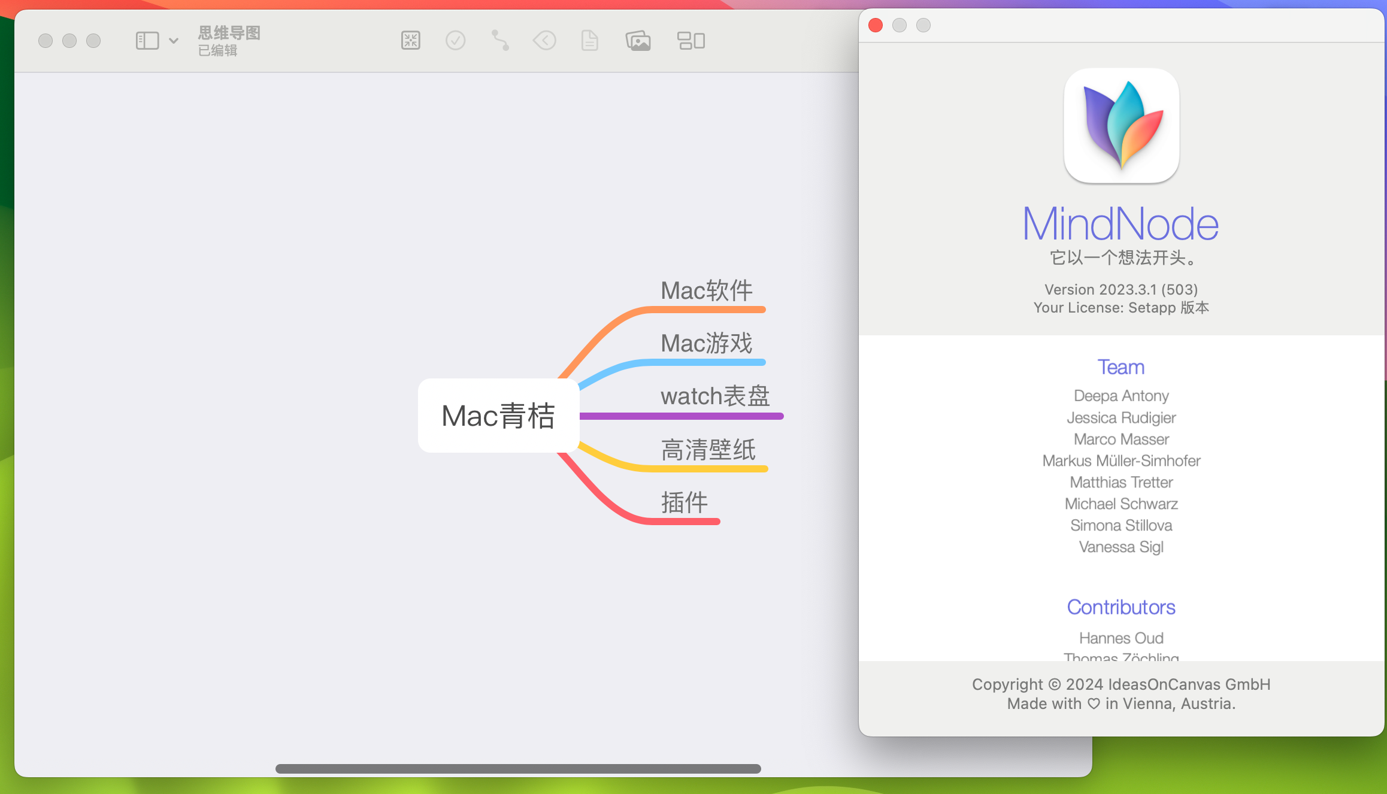Click Version 2023.3.1 (503) text
The image size is (1387, 794).
[1121, 290]
